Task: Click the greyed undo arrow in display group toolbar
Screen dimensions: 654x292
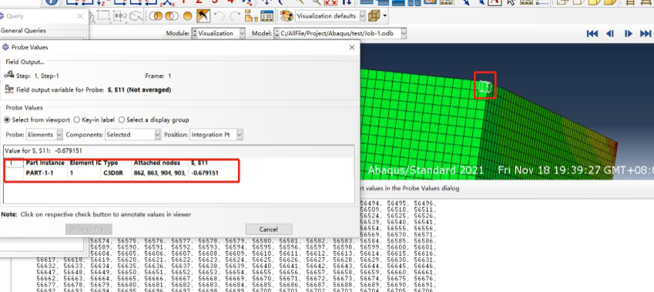Action: tap(219, 16)
